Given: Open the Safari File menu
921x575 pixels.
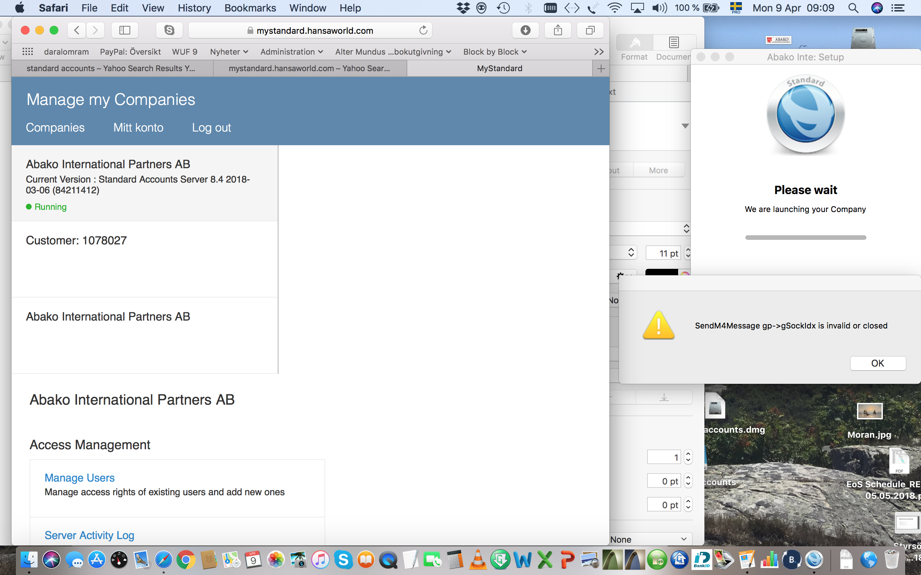Looking at the screenshot, I should point(90,8).
